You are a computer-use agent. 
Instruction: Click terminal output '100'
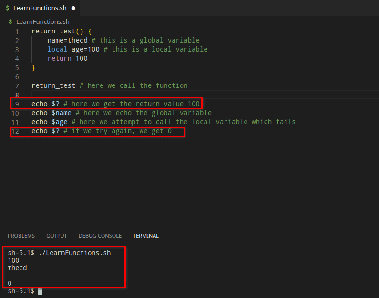click(x=13, y=260)
